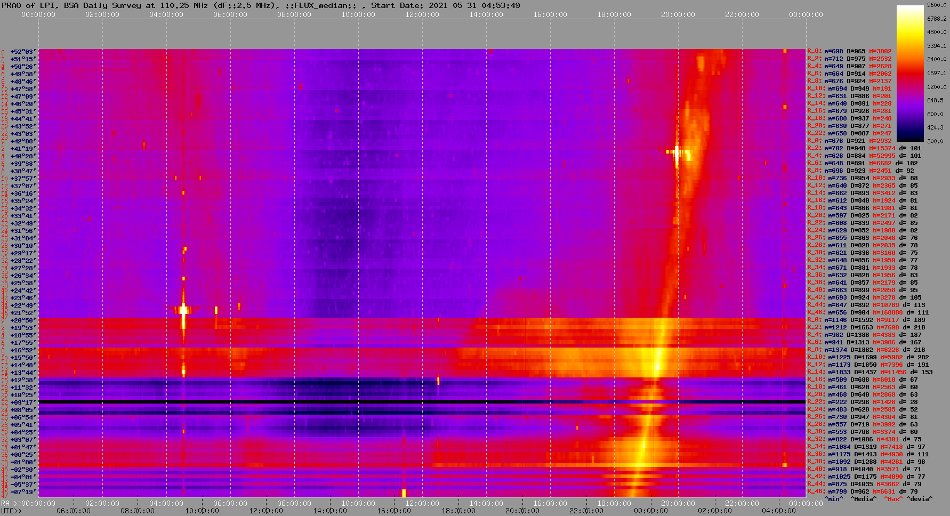Click the declination label +20°50'
This screenshot has width=950, height=516.
pos(23,320)
